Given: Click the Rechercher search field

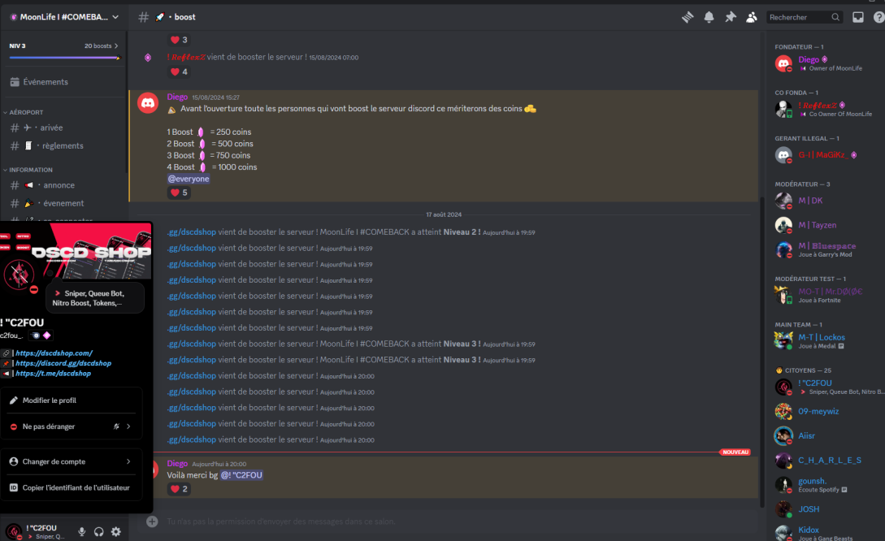Looking at the screenshot, I should (799, 17).
